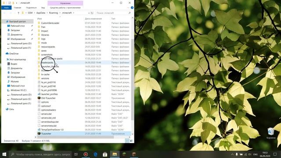Screen dimensions: 281x158
Task: Switch to details view layout icon
Action: click(127, 141)
